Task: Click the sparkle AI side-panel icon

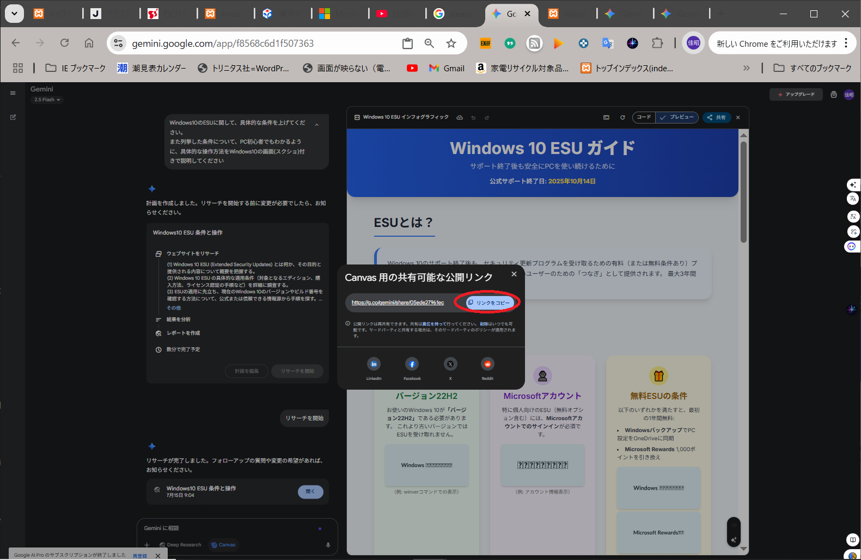Action: click(853, 185)
